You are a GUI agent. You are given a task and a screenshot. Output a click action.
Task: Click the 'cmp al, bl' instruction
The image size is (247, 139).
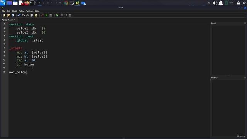(x=26, y=60)
